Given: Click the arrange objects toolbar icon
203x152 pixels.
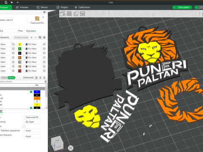Looking at the screenshot, I should point(82,14).
